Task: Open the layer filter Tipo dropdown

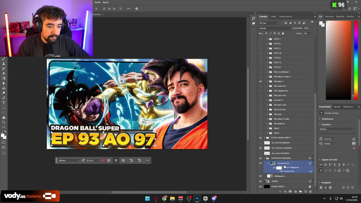Action: click(x=269, y=23)
